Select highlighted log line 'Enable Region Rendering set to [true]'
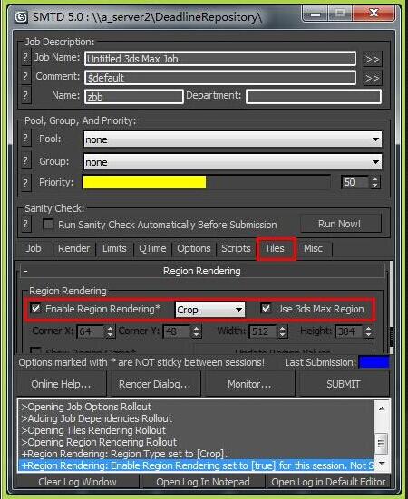The width and height of the screenshot is (408, 499). [x=196, y=465]
